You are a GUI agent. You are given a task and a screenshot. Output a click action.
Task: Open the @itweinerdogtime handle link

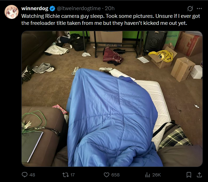[x=79, y=8]
